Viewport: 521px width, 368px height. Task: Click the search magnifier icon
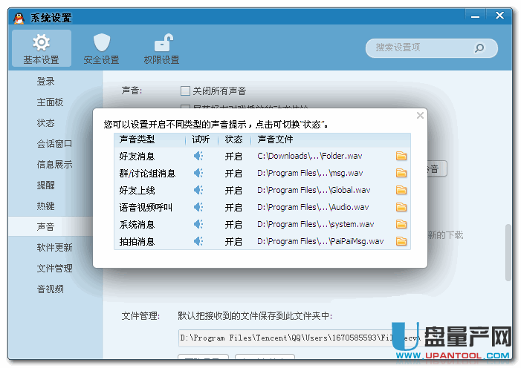[x=479, y=48]
